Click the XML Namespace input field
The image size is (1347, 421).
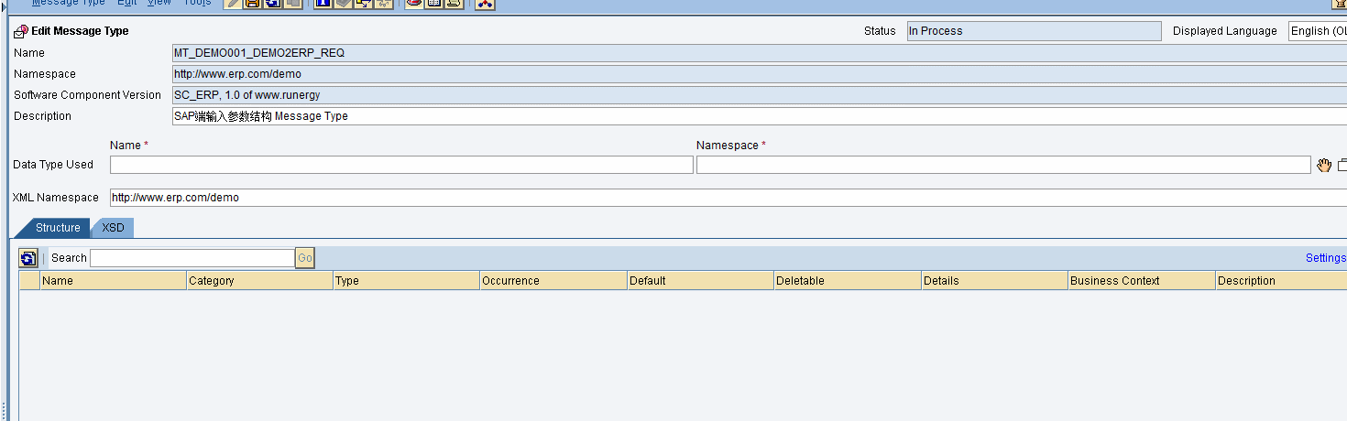click(728, 198)
